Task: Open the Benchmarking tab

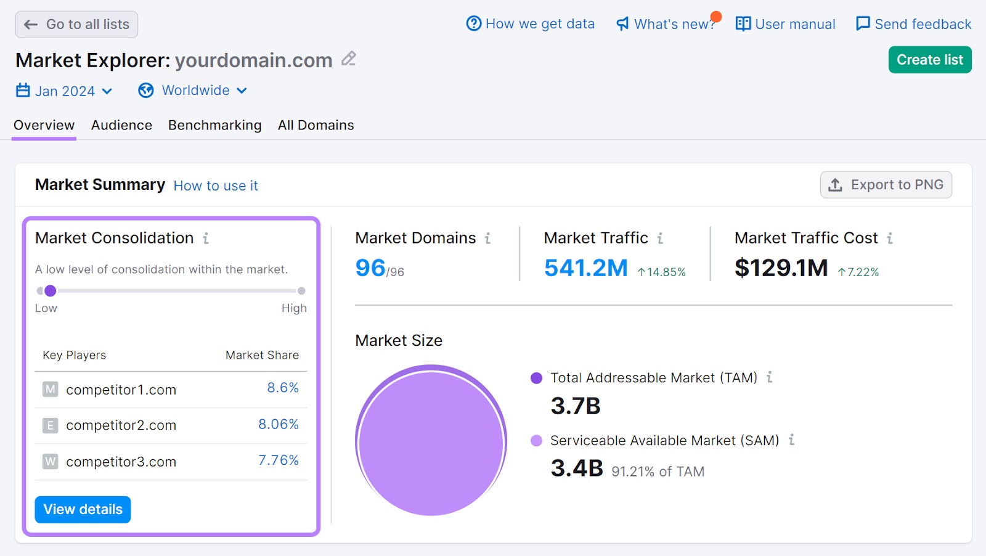Action: (x=214, y=125)
